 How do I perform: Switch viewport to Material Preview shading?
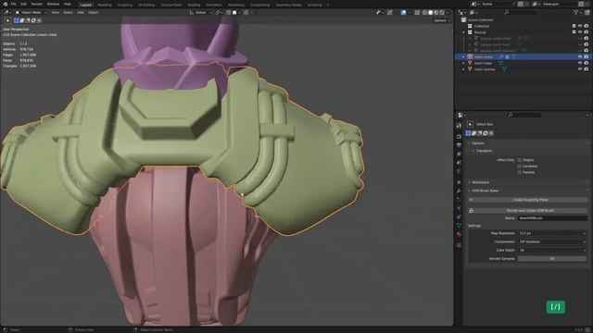435,12
